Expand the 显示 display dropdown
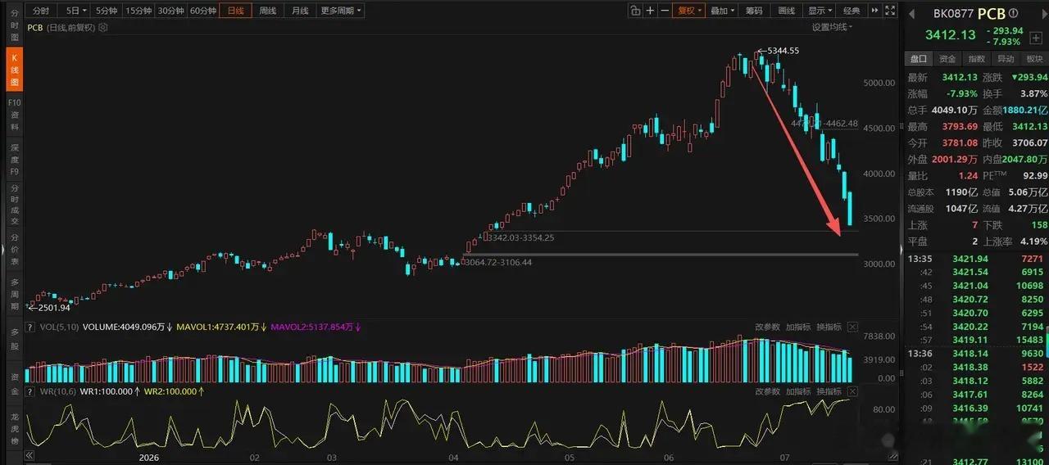Viewport: 1049px width, 465px height. tap(820, 11)
